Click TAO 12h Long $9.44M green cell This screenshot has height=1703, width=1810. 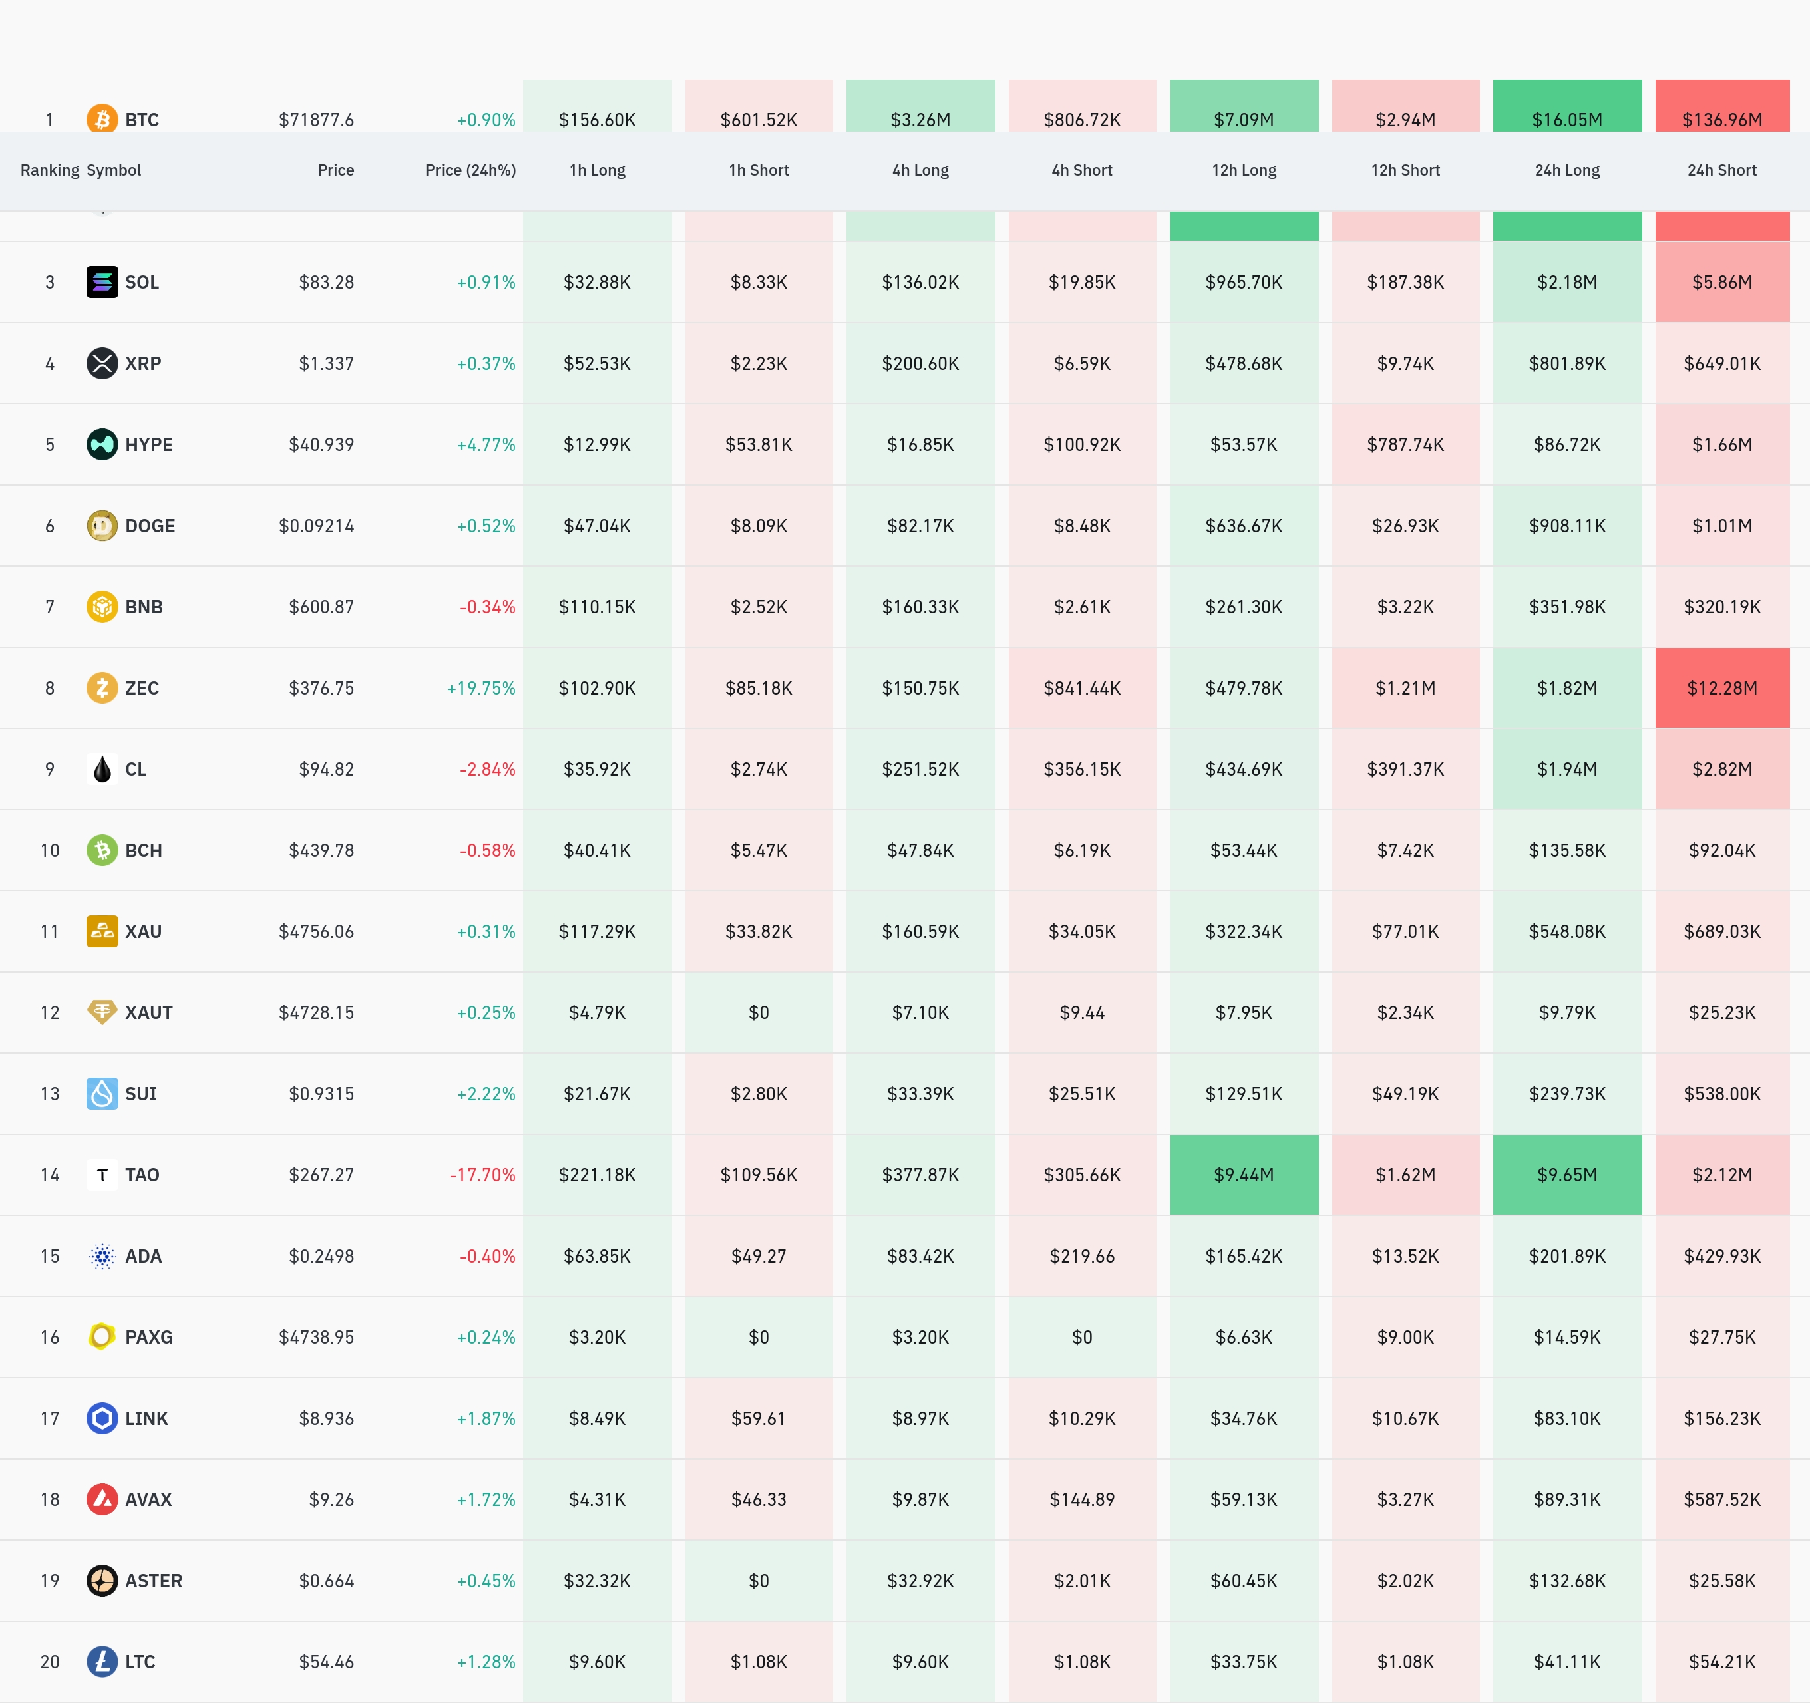click(1243, 1175)
